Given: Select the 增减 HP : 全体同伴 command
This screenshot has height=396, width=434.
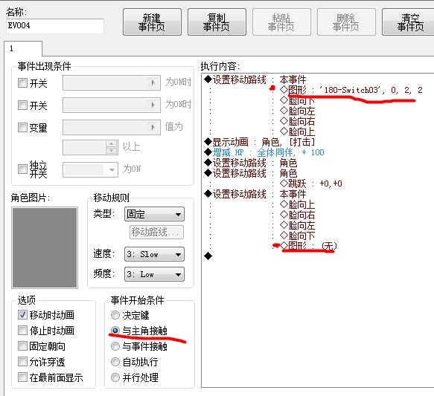Looking at the screenshot, I should tap(264, 152).
